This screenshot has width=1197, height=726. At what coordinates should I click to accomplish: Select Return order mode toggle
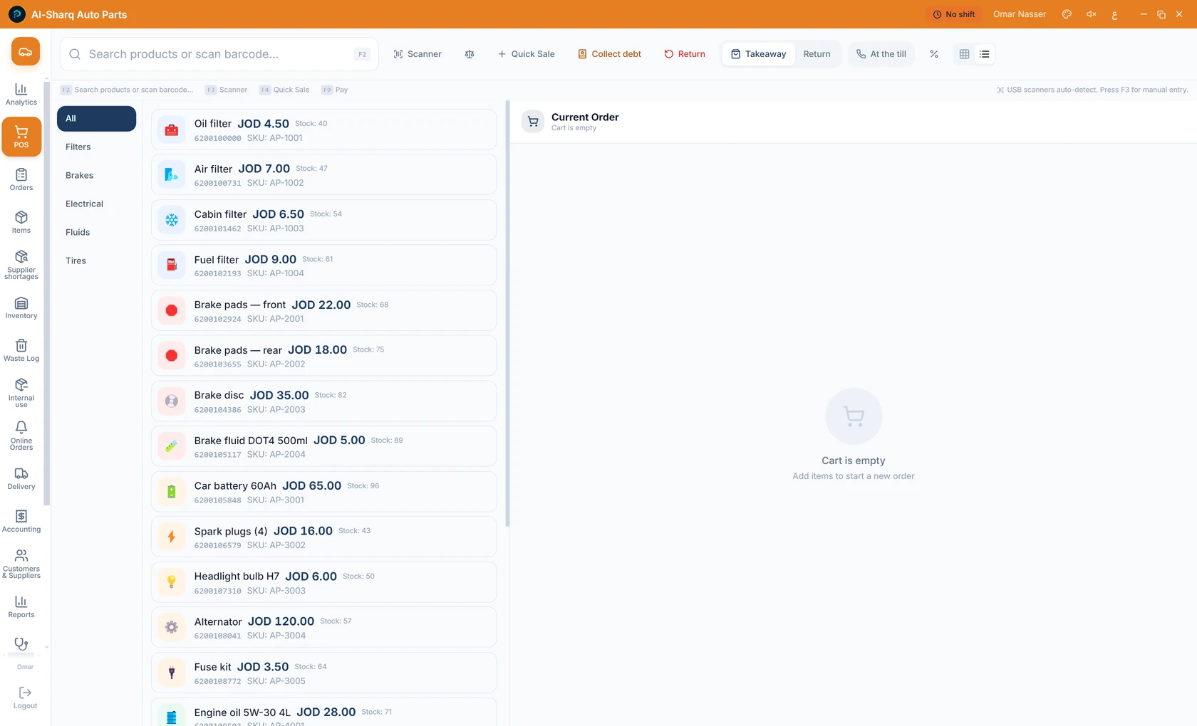click(x=817, y=54)
